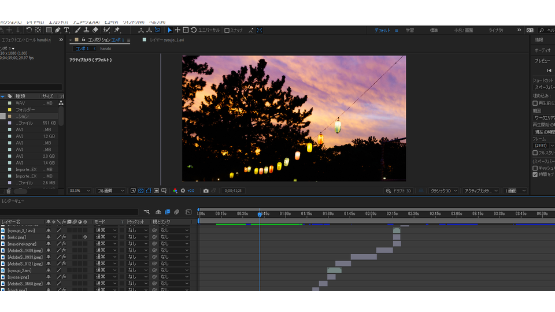This screenshot has height=312, width=555.
Task: Click the +0.0 exposure value
Action: pos(191,191)
